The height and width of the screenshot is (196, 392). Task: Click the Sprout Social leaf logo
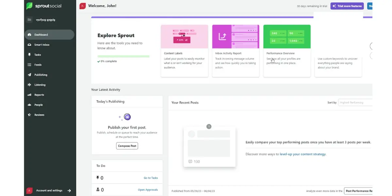click(29, 6)
